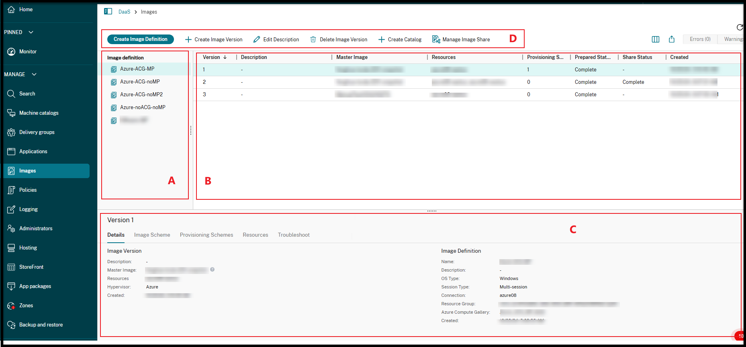Screen dimensions: 746x347
Task: Open StoreFront icon in sidebar
Action: pyautogui.click(x=11, y=267)
